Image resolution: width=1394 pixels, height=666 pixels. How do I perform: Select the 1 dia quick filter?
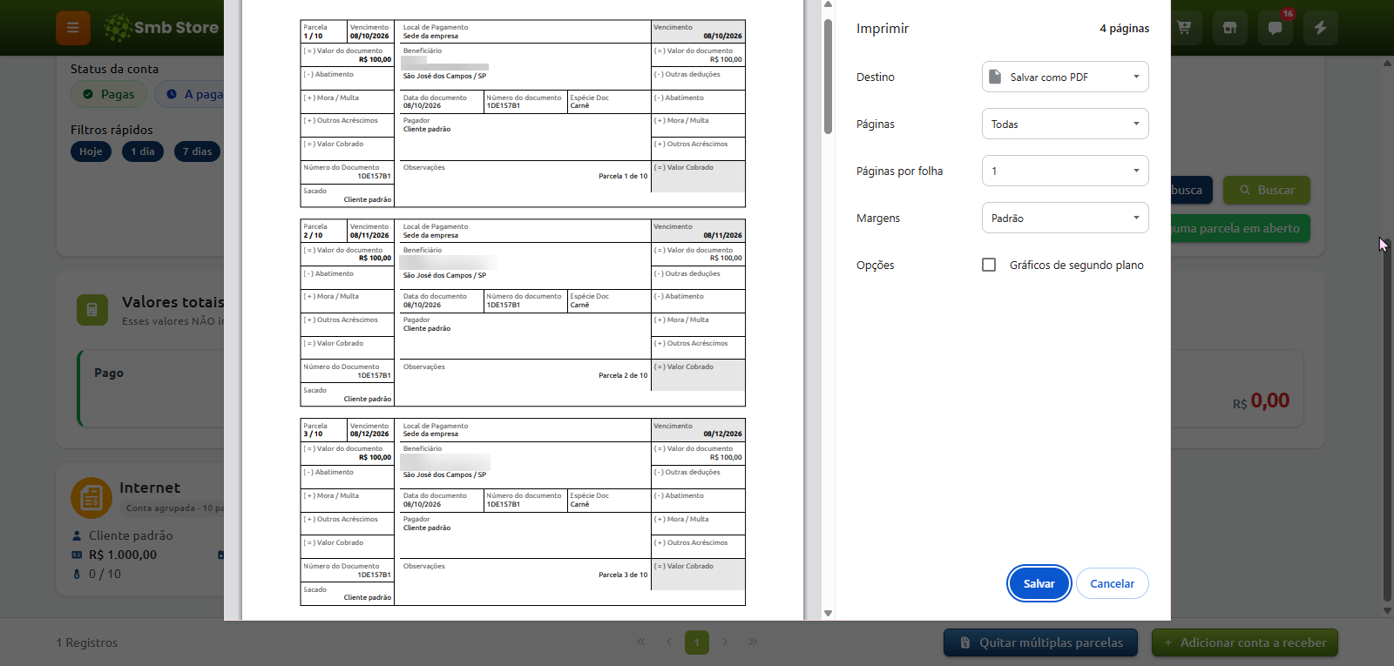(143, 151)
